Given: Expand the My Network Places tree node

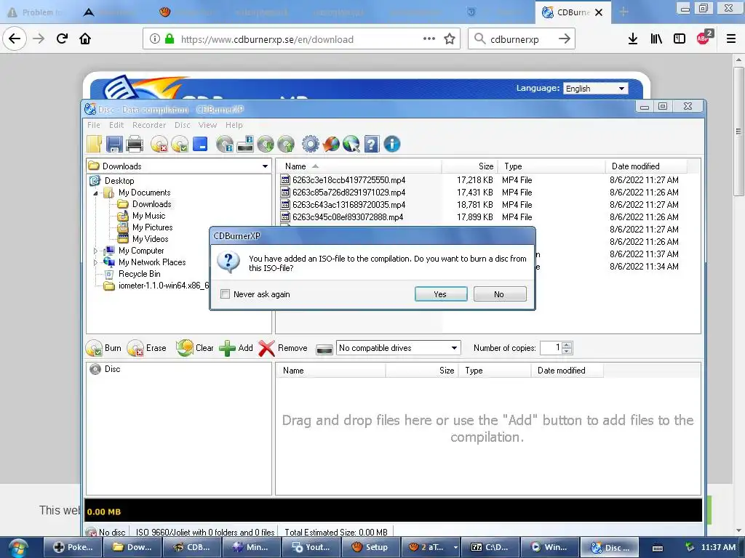Looking at the screenshot, I should tap(95, 262).
